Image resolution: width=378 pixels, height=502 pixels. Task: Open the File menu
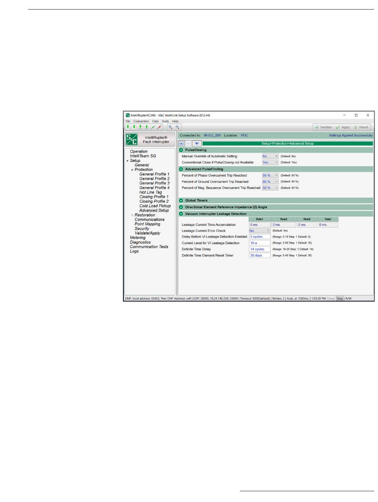(128, 121)
